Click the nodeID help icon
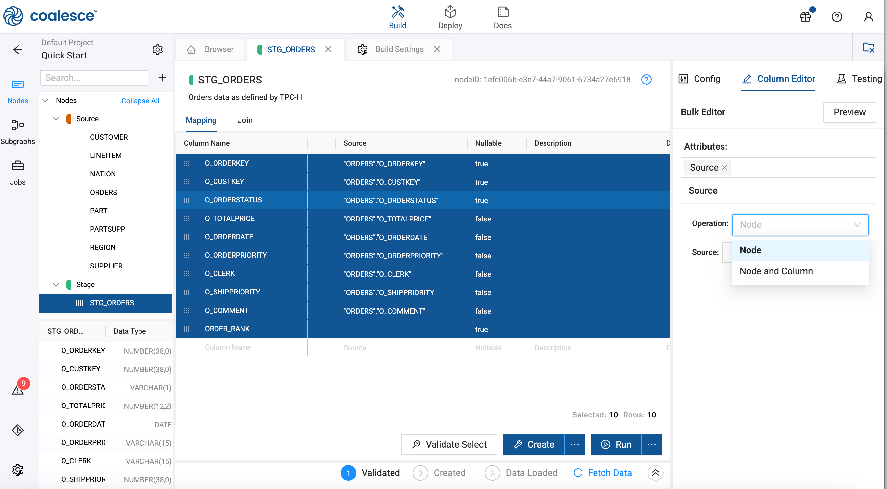Screen dimensions: 887x489 [646, 80]
